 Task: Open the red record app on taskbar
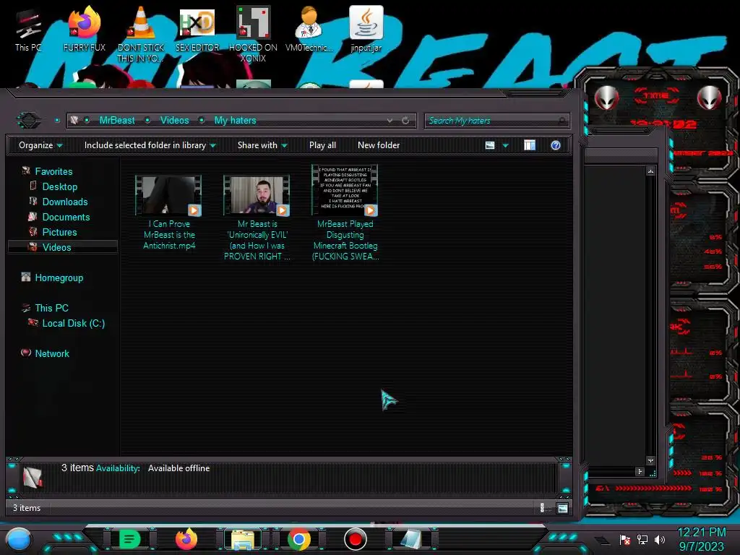coord(356,539)
